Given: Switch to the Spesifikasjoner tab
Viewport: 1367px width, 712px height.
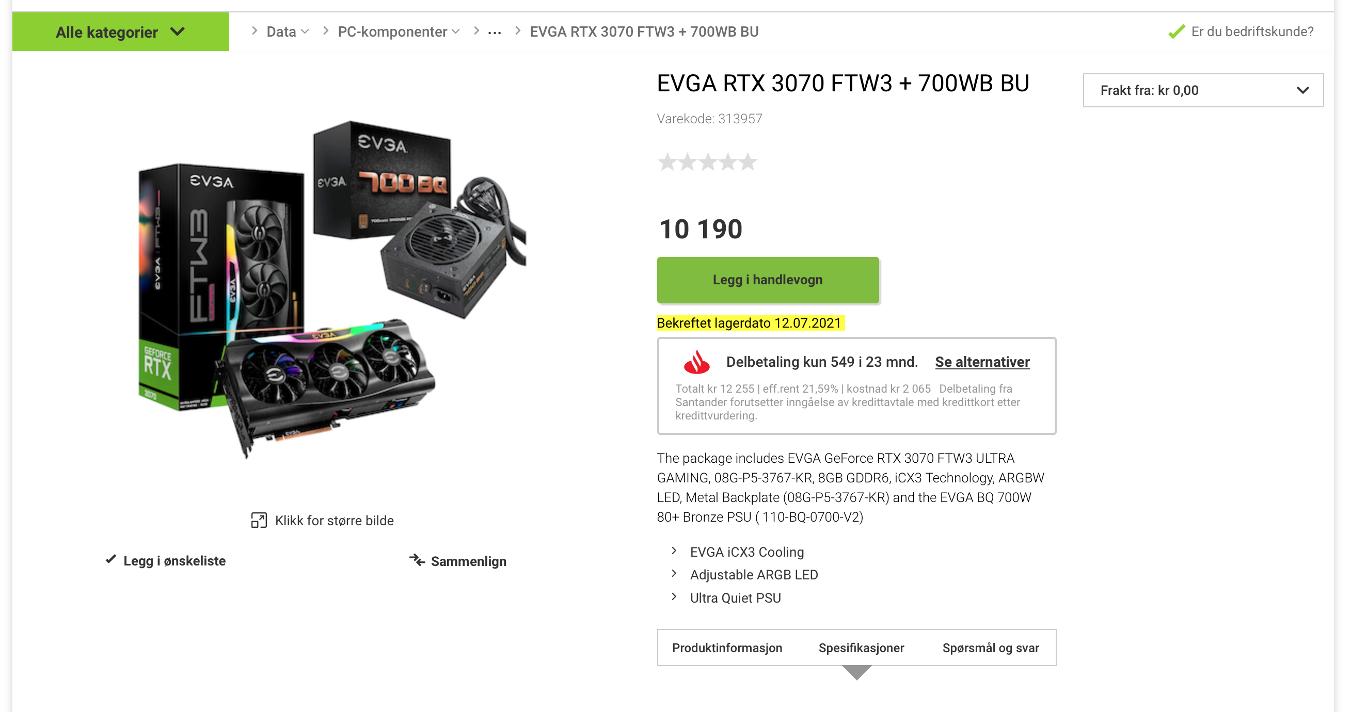Looking at the screenshot, I should point(861,648).
